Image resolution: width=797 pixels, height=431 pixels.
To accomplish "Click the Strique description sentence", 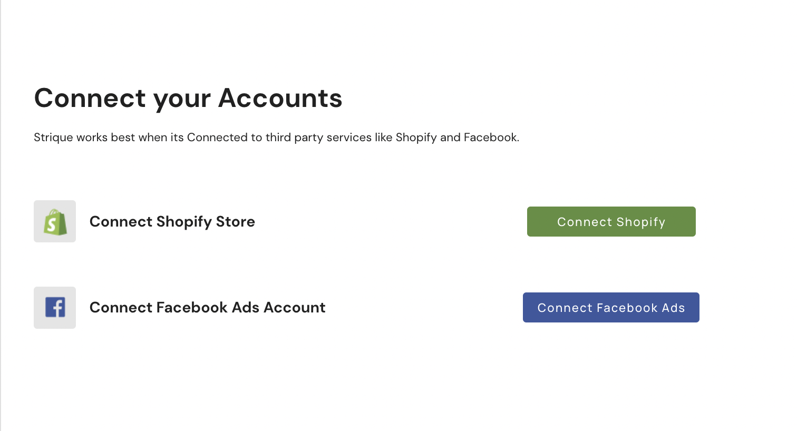I will point(276,138).
